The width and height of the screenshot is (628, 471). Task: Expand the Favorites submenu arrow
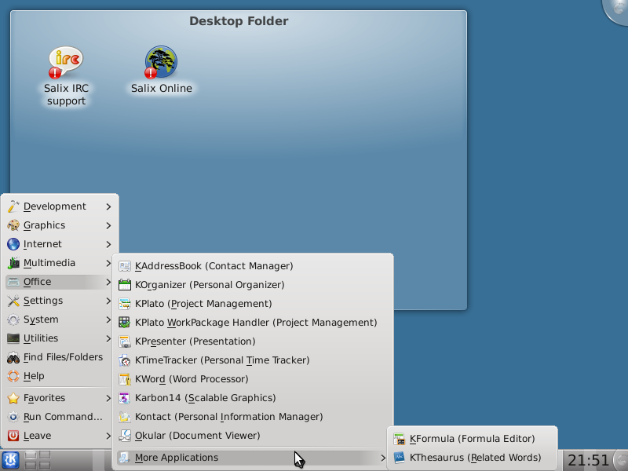[x=108, y=398]
